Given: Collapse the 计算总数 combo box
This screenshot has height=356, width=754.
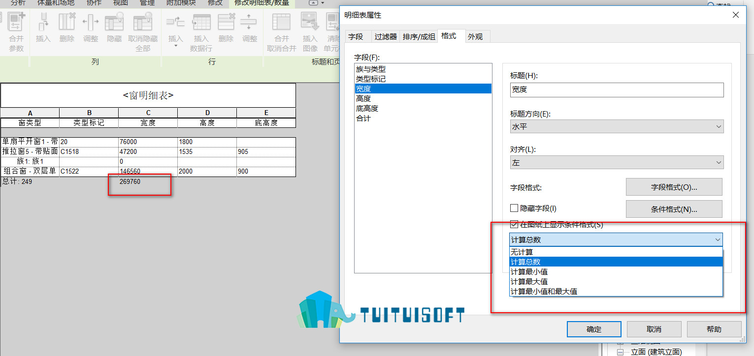Looking at the screenshot, I should tap(616, 239).
